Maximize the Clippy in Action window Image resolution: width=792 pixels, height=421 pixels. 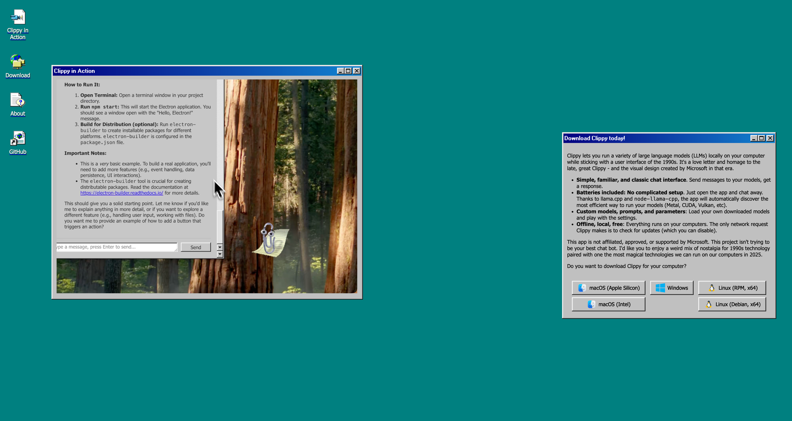tap(348, 71)
